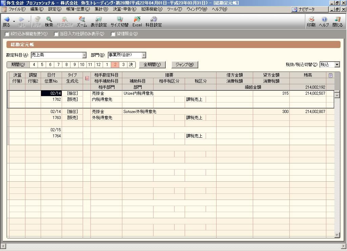Click the Utizei内税得意先 description cell
Viewport: 347px width, 251px height.
(x=169, y=93)
